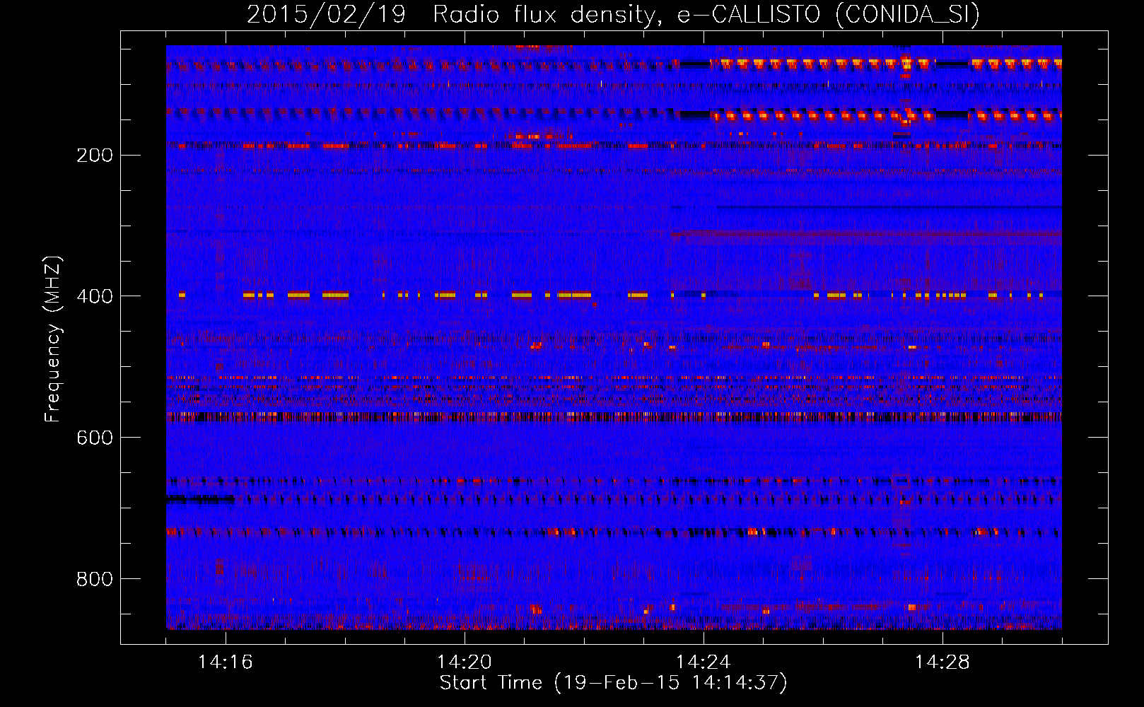Click the "Start Time (19-Feb-15 14:14:37)" axis label
Viewport: 1144px width, 707px height.
pos(613,683)
